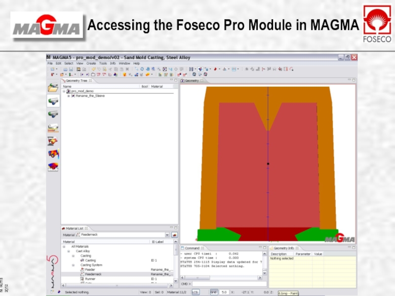This screenshot has height=296, width=395.
Task: Click the Print toolbar icon
Action: (66, 69)
